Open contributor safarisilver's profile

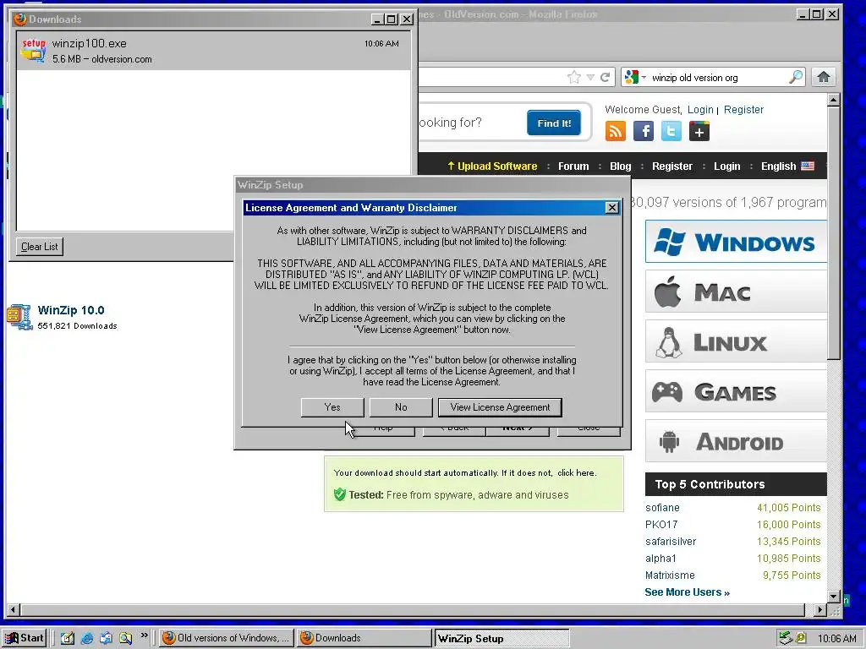click(x=671, y=542)
